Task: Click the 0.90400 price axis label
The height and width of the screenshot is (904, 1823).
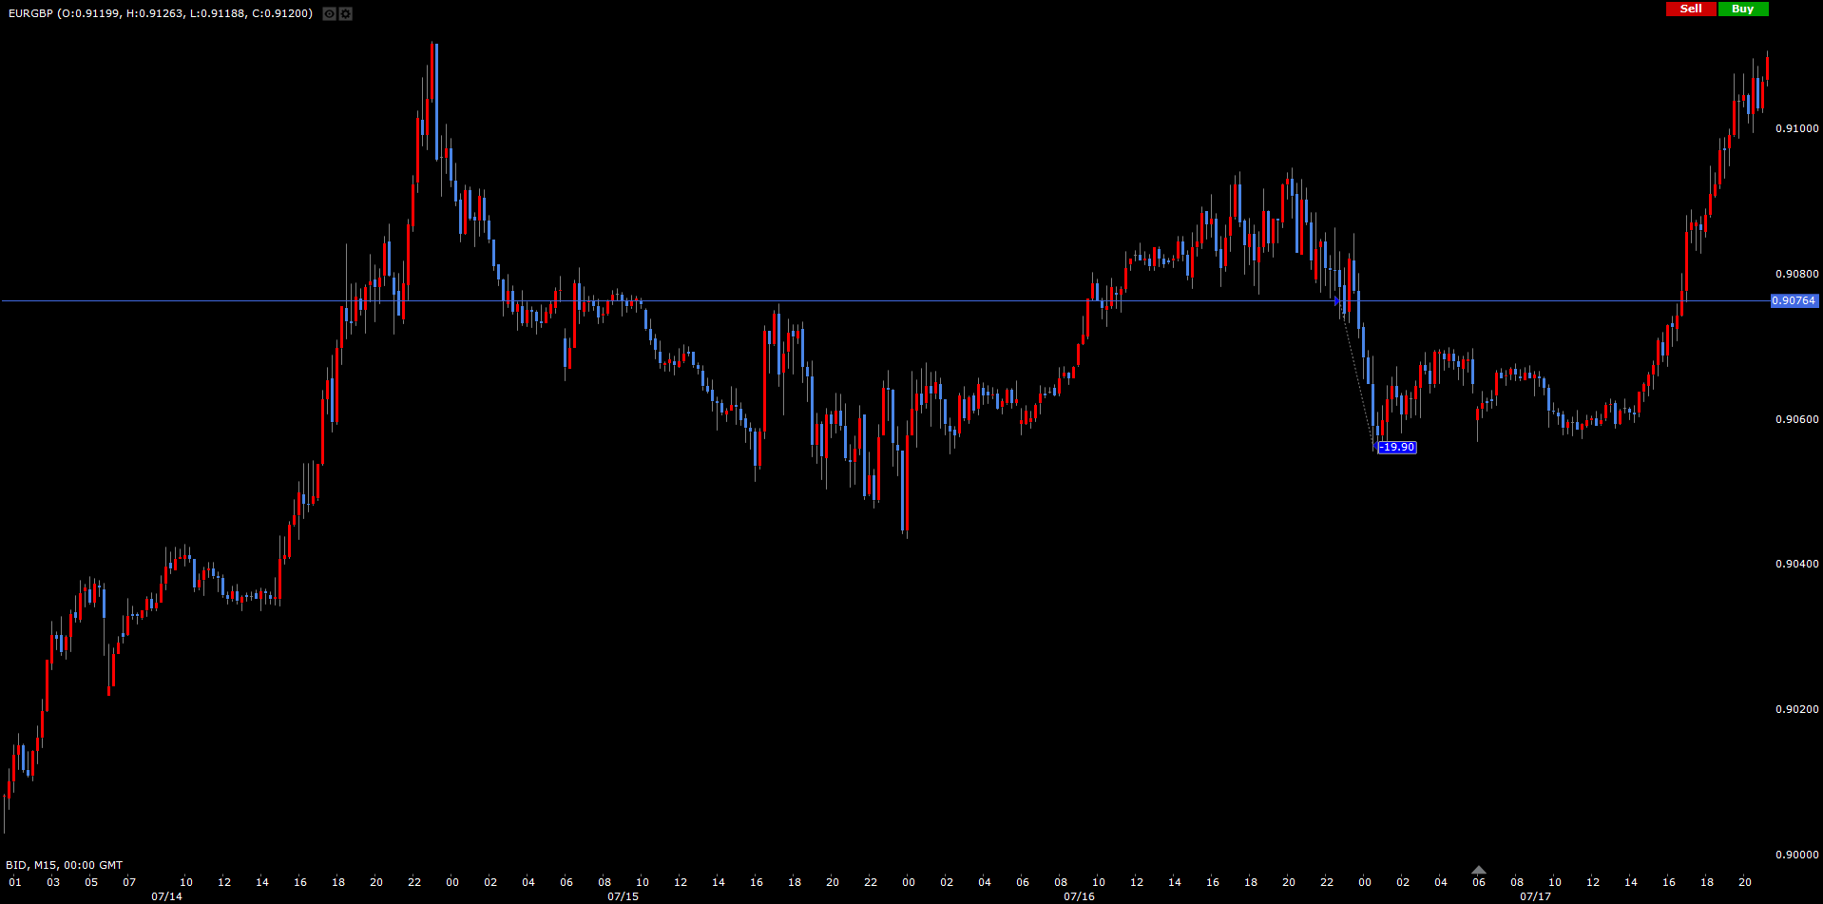Action: click(1796, 564)
